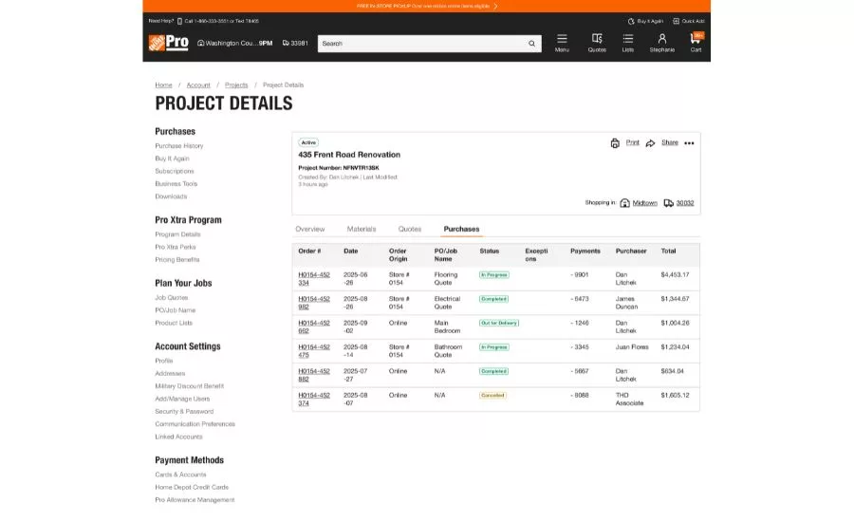The image size is (854, 522).
Task: Open Business Tools in sidebar
Action: pos(176,183)
